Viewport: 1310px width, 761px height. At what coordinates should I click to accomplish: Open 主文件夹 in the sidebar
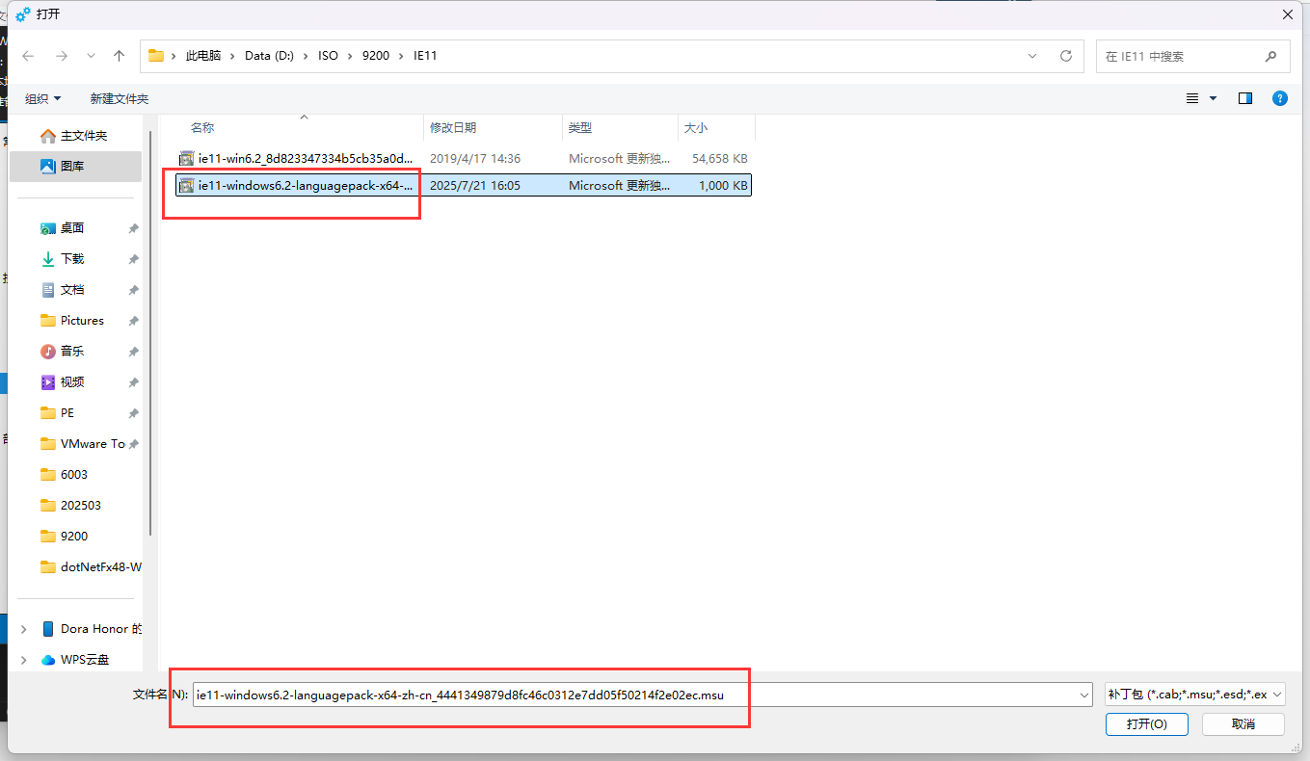pyautogui.click(x=74, y=136)
